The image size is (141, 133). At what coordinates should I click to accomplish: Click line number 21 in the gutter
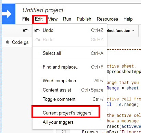coord(64,131)
